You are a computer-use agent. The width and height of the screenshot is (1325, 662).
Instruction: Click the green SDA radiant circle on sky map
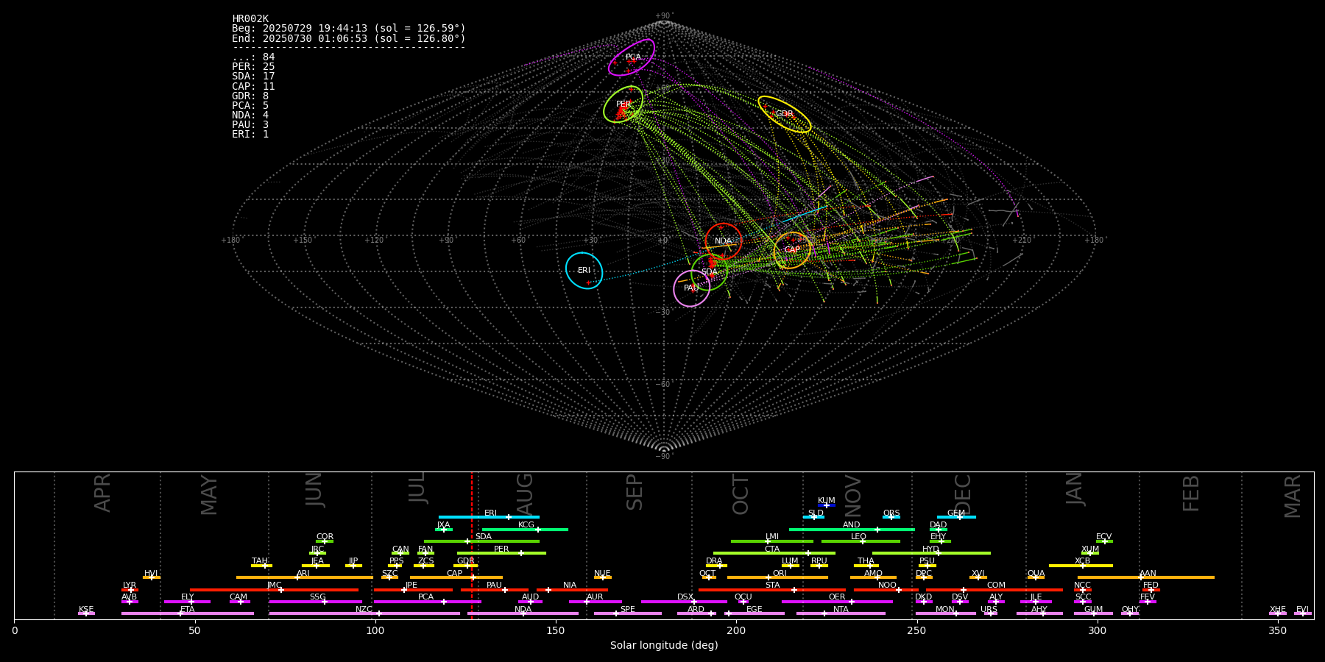(x=710, y=272)
